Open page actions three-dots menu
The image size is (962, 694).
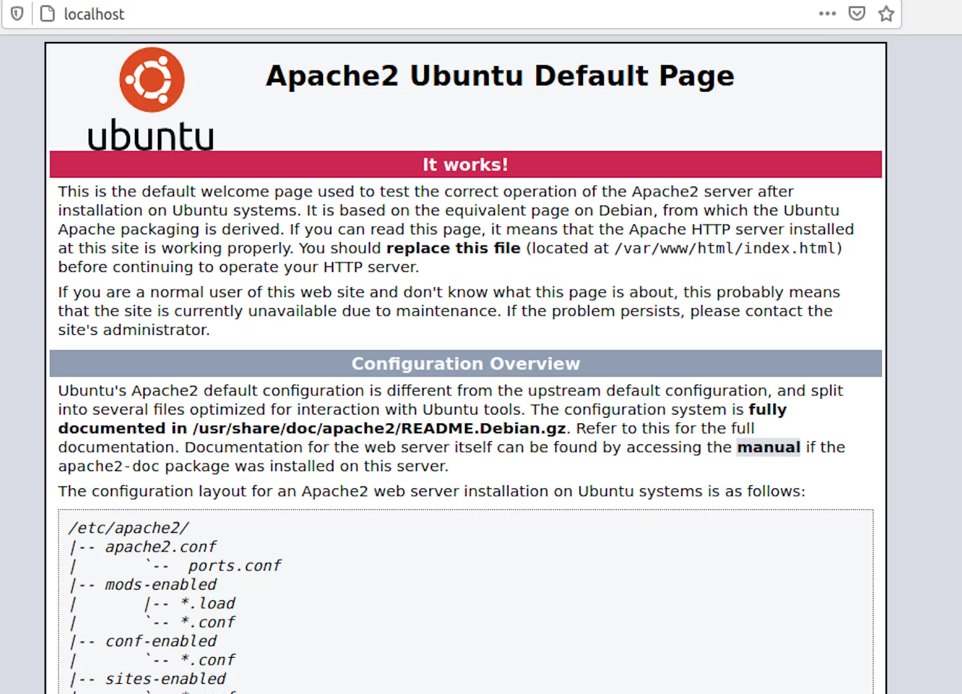(x=828, y=13)
